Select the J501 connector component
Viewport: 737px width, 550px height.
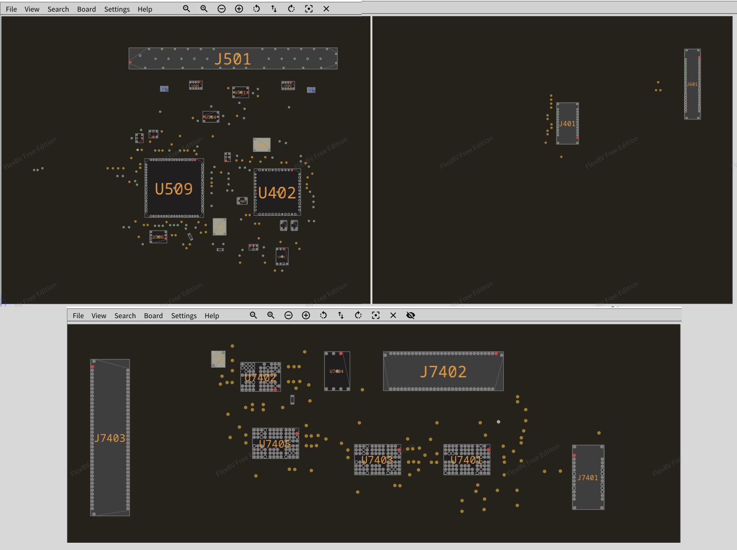click(x=233, y=59)
